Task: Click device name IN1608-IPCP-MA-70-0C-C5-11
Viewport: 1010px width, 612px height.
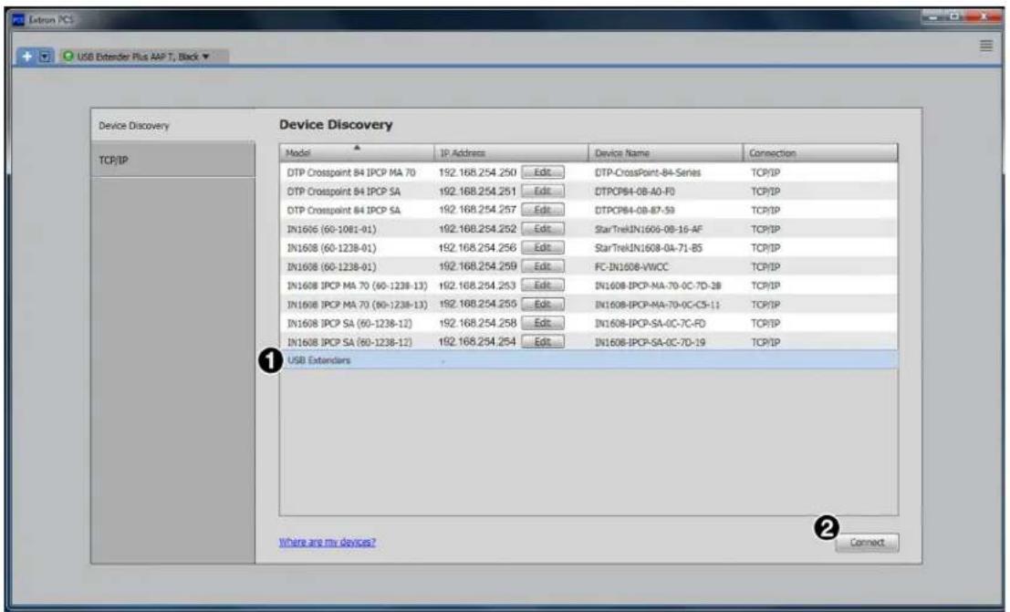Action: pos(657,304)
